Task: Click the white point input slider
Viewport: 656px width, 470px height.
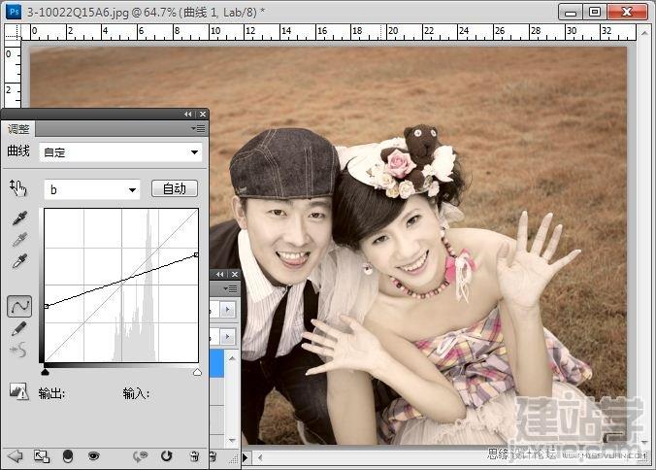Action: tap(197, 372)
